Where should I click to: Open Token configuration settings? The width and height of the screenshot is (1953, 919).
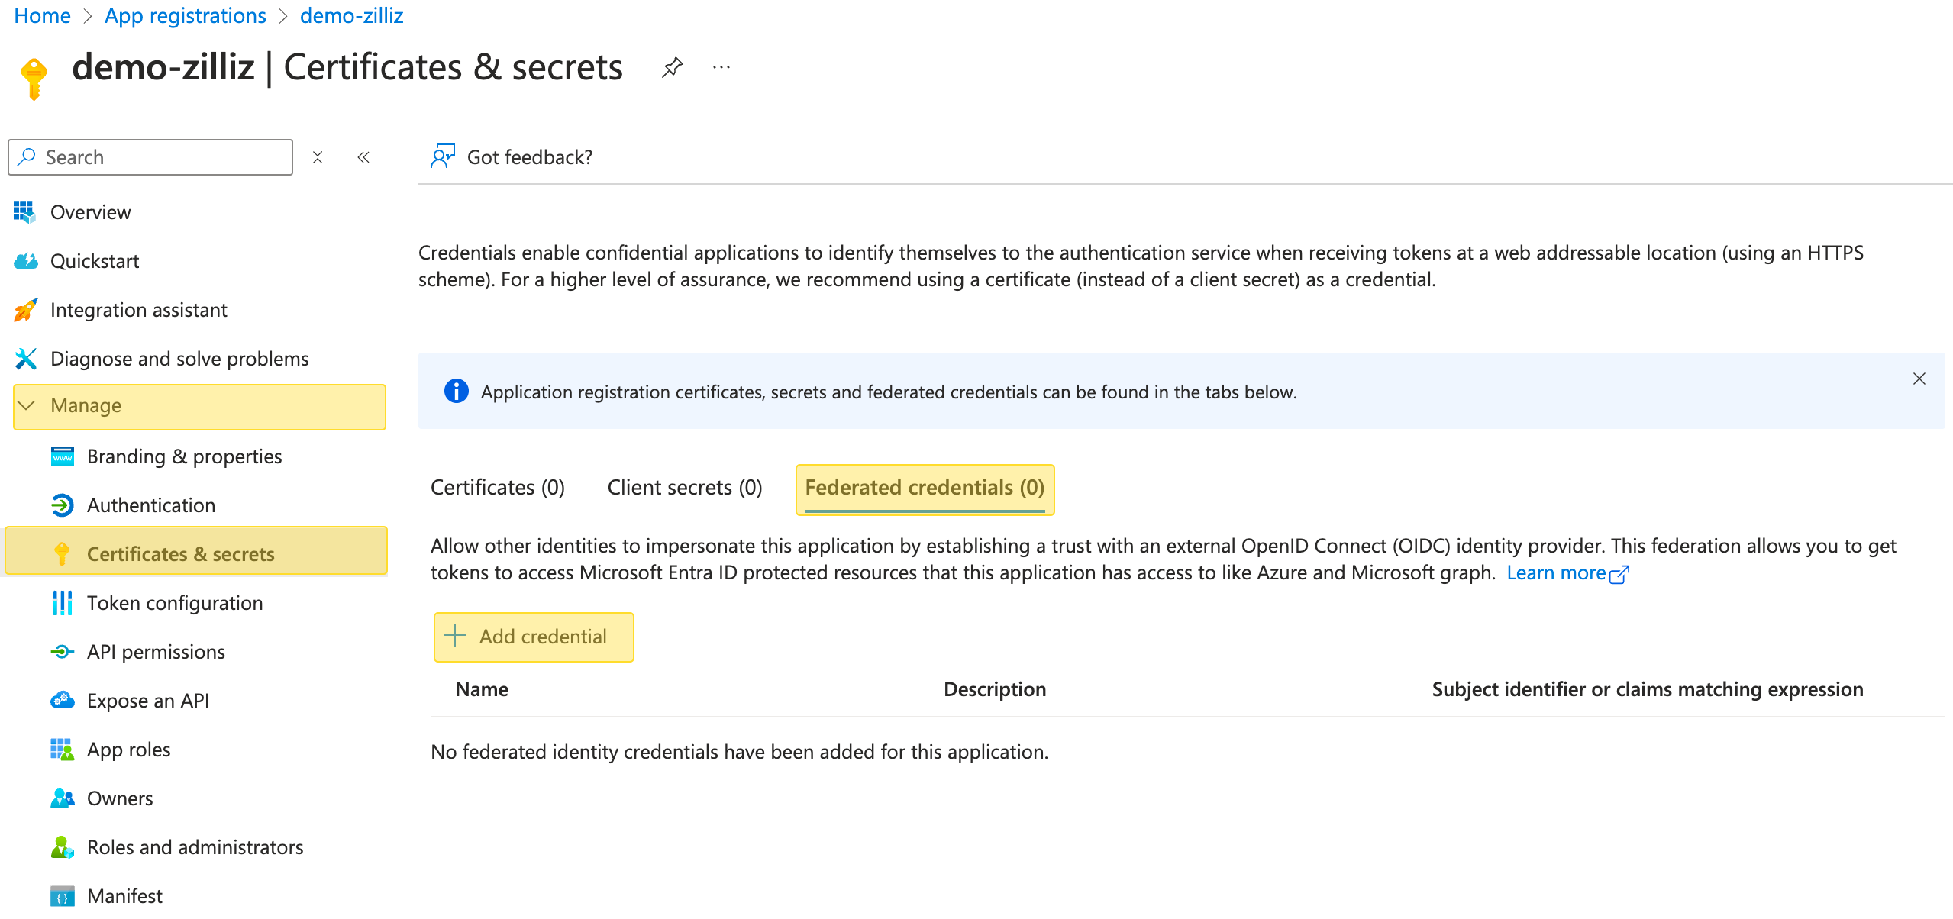coord(175,603)
